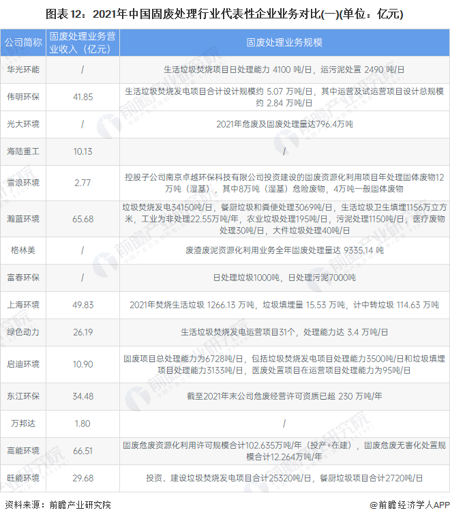Click the 资料来源 前瞻产业研究院 source text
Image resolution: width=450 pixels, height=519 pixels.
click(57, 505)
